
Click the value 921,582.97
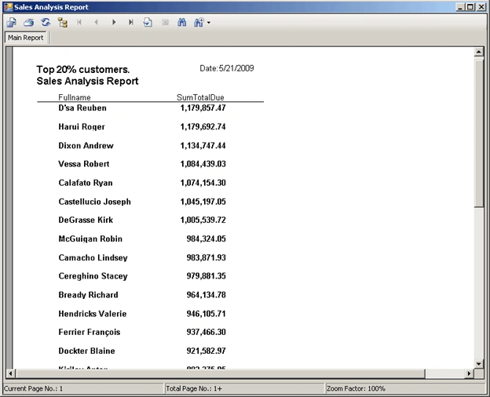(207, 351)
